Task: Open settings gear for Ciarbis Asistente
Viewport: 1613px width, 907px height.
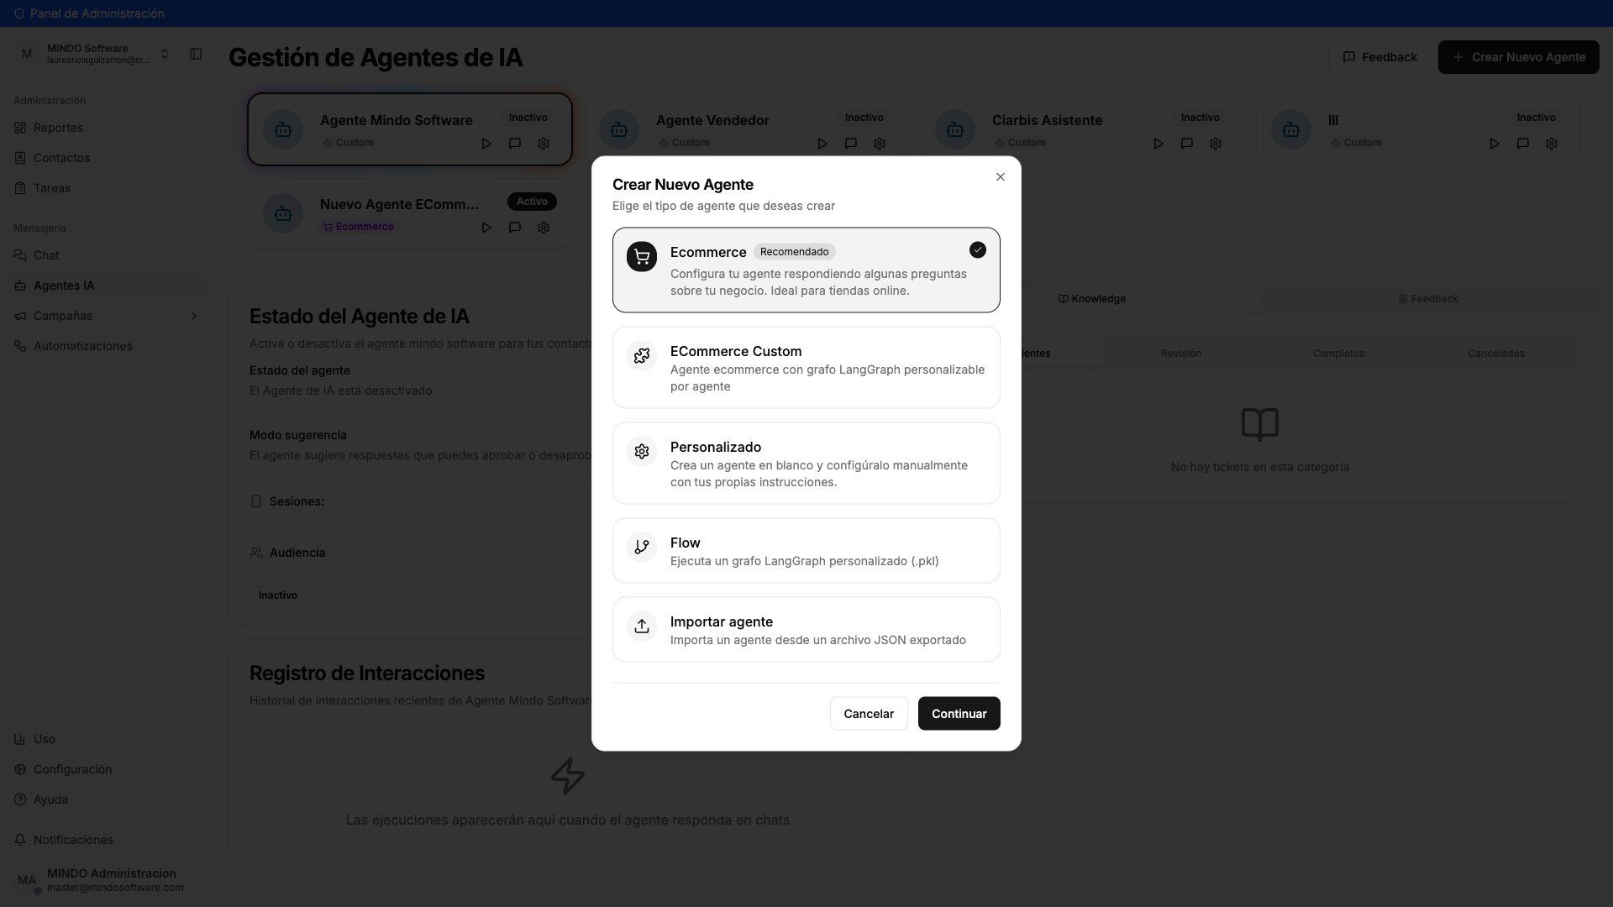Action: 1216,144
